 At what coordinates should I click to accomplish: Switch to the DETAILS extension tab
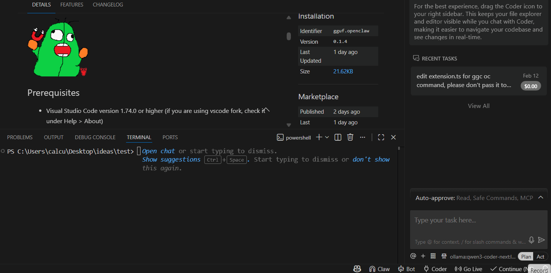[41, 5]
